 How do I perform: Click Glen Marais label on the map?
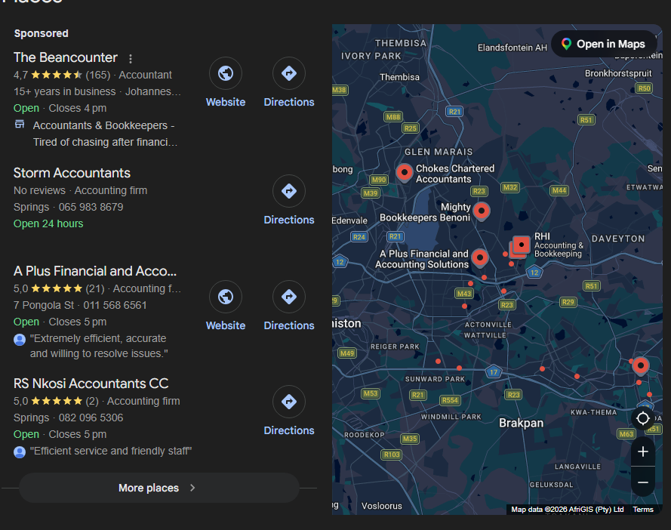coord(439,152)
